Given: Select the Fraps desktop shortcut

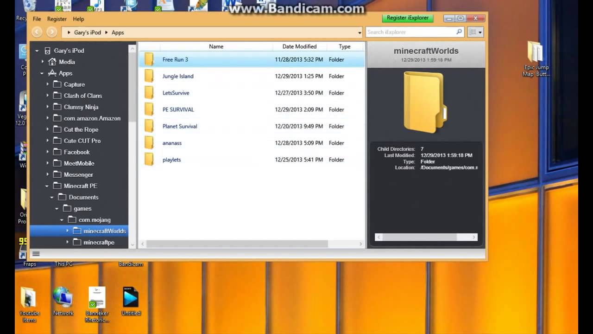Looking at the screenshot, I should click(x=29, y=264).
